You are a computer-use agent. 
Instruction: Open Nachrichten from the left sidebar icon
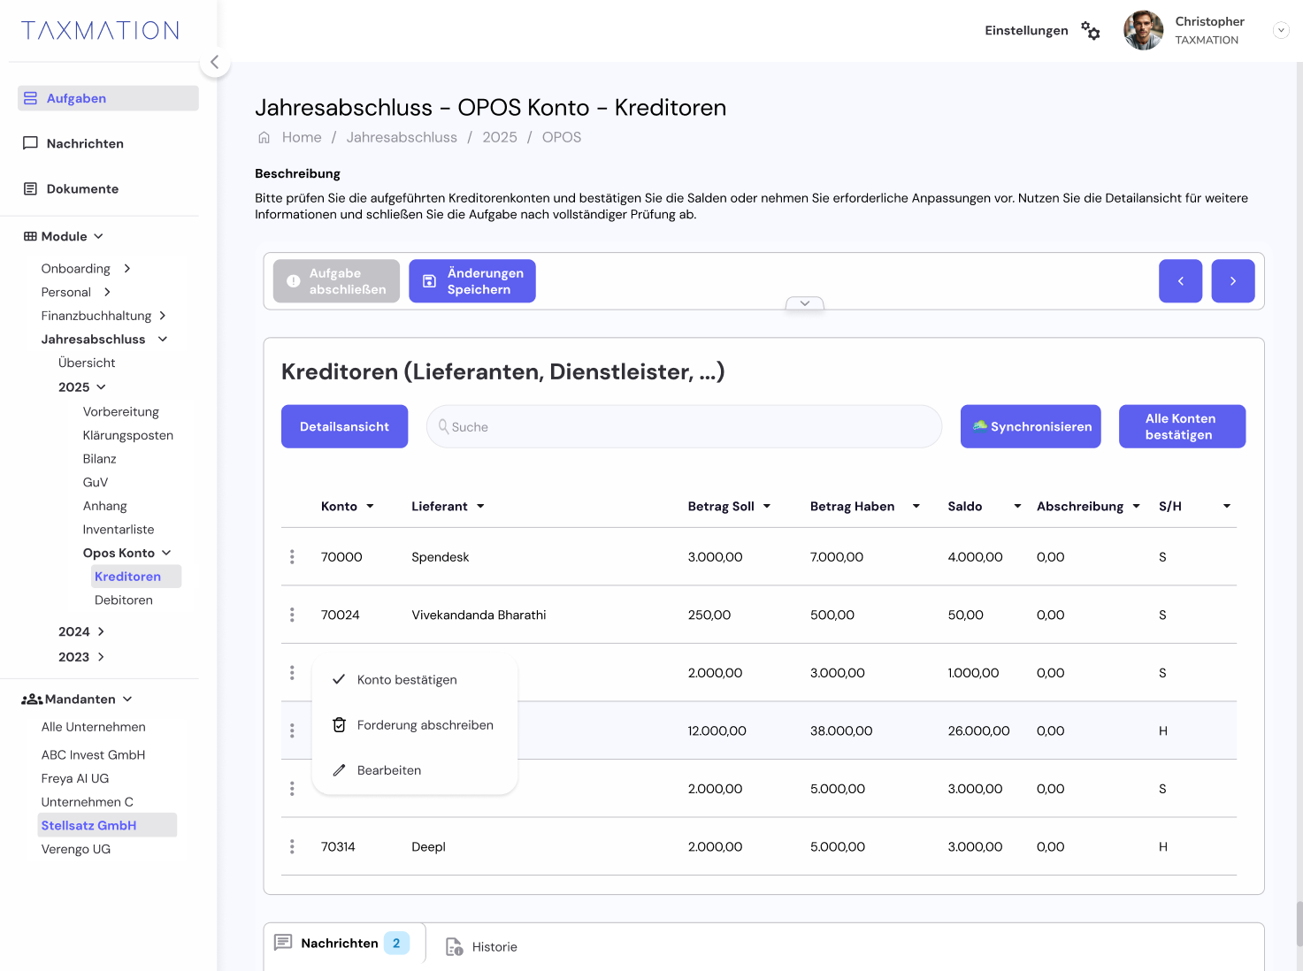(x=31, y=142)
